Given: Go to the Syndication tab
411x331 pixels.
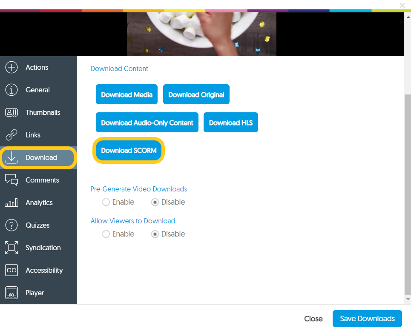Looking at the screenshot, I should pos(38,248).
